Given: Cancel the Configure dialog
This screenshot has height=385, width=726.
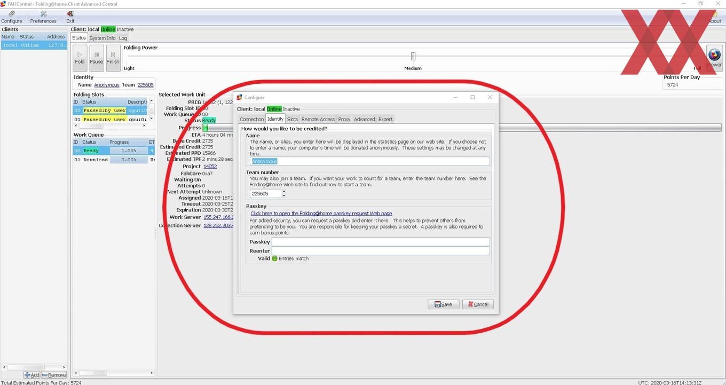Looking at the screenshot, I should (478, 304).
